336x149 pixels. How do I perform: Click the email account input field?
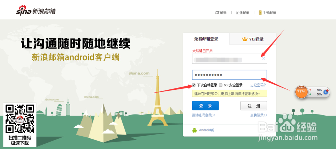[229, 59]
